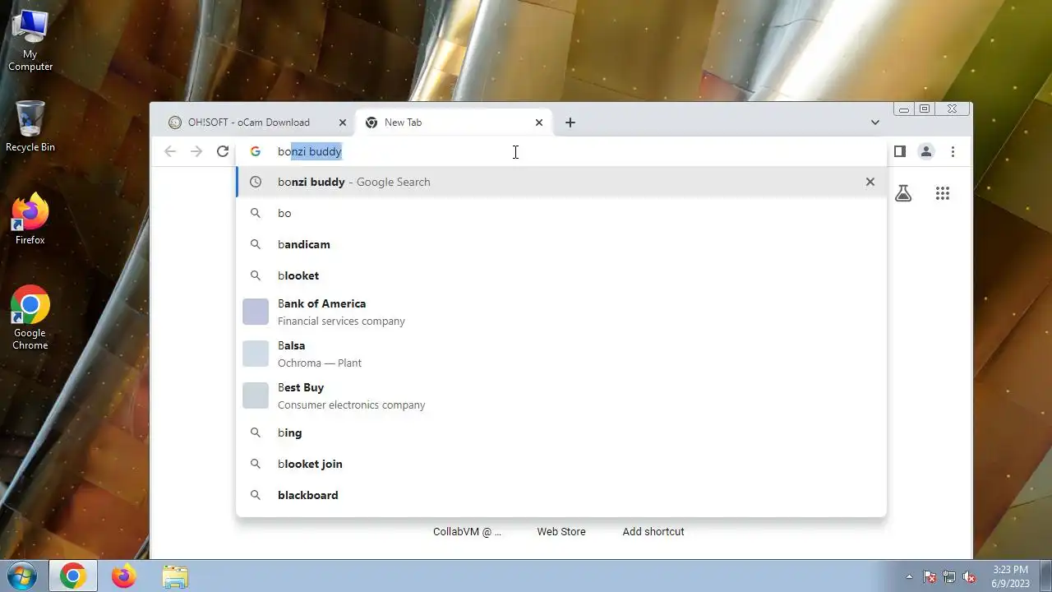Click the Chrome reload button

223,151
